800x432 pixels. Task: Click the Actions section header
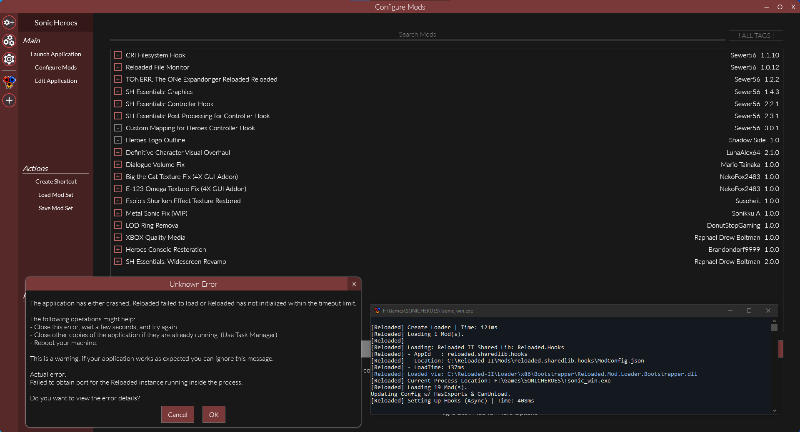point(35,168)
